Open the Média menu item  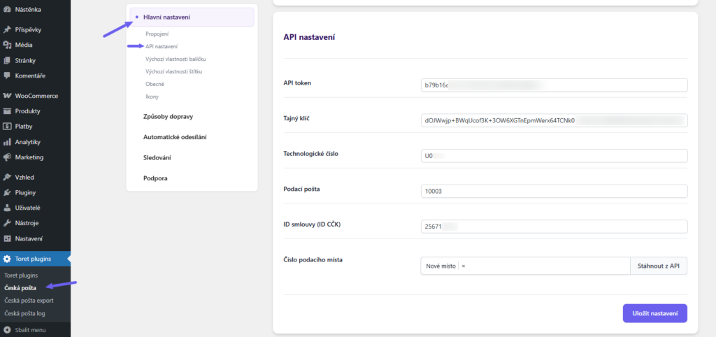pyautogui.click(x=35, y=45)
